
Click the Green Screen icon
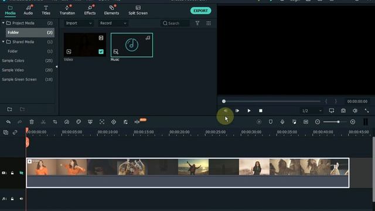(90, 122)
